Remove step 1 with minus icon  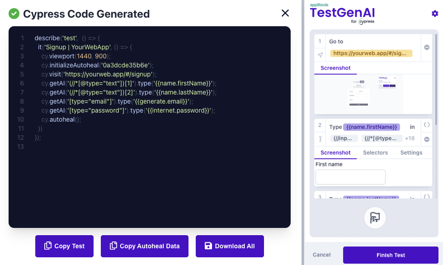(x=427, y=47)
